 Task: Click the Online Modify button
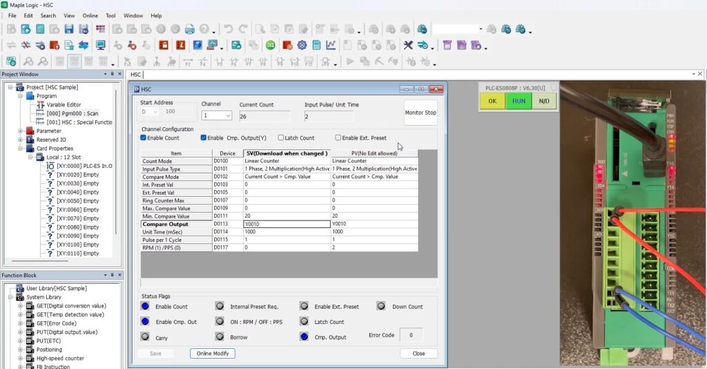coord(213,353)
